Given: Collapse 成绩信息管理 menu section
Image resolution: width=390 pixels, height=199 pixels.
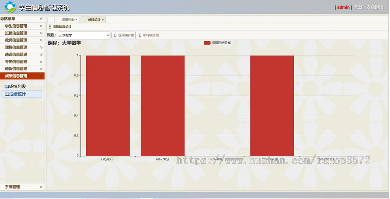Looking at the screenshot, I should tap(41, 76).
